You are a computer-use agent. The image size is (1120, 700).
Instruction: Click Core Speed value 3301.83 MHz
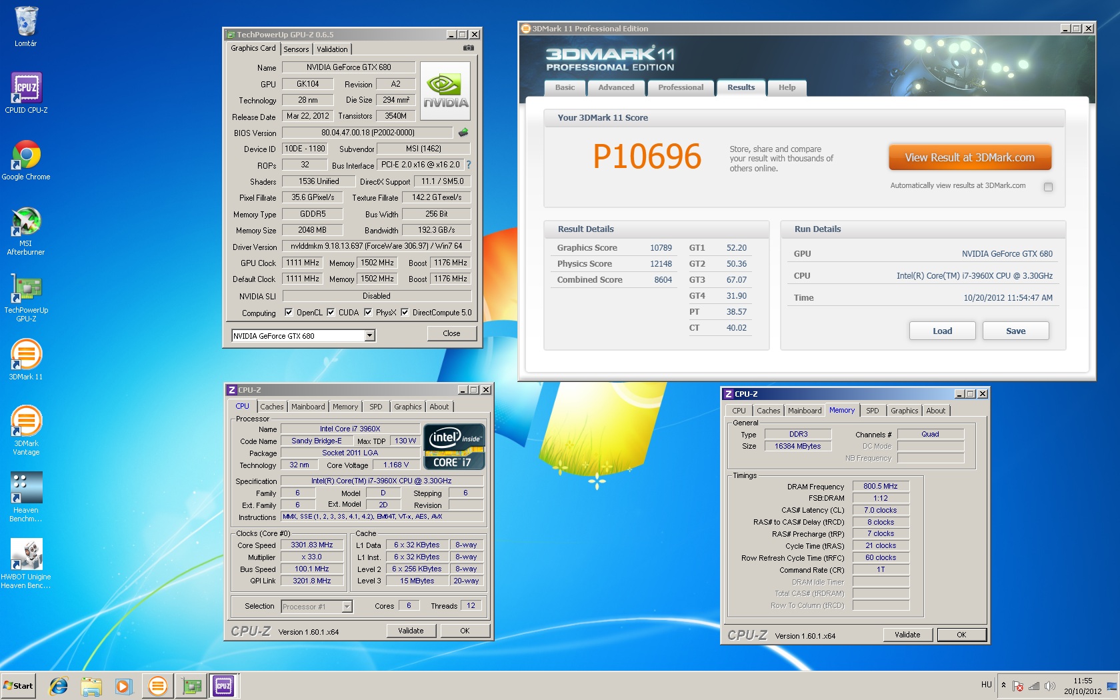point(312,545)
